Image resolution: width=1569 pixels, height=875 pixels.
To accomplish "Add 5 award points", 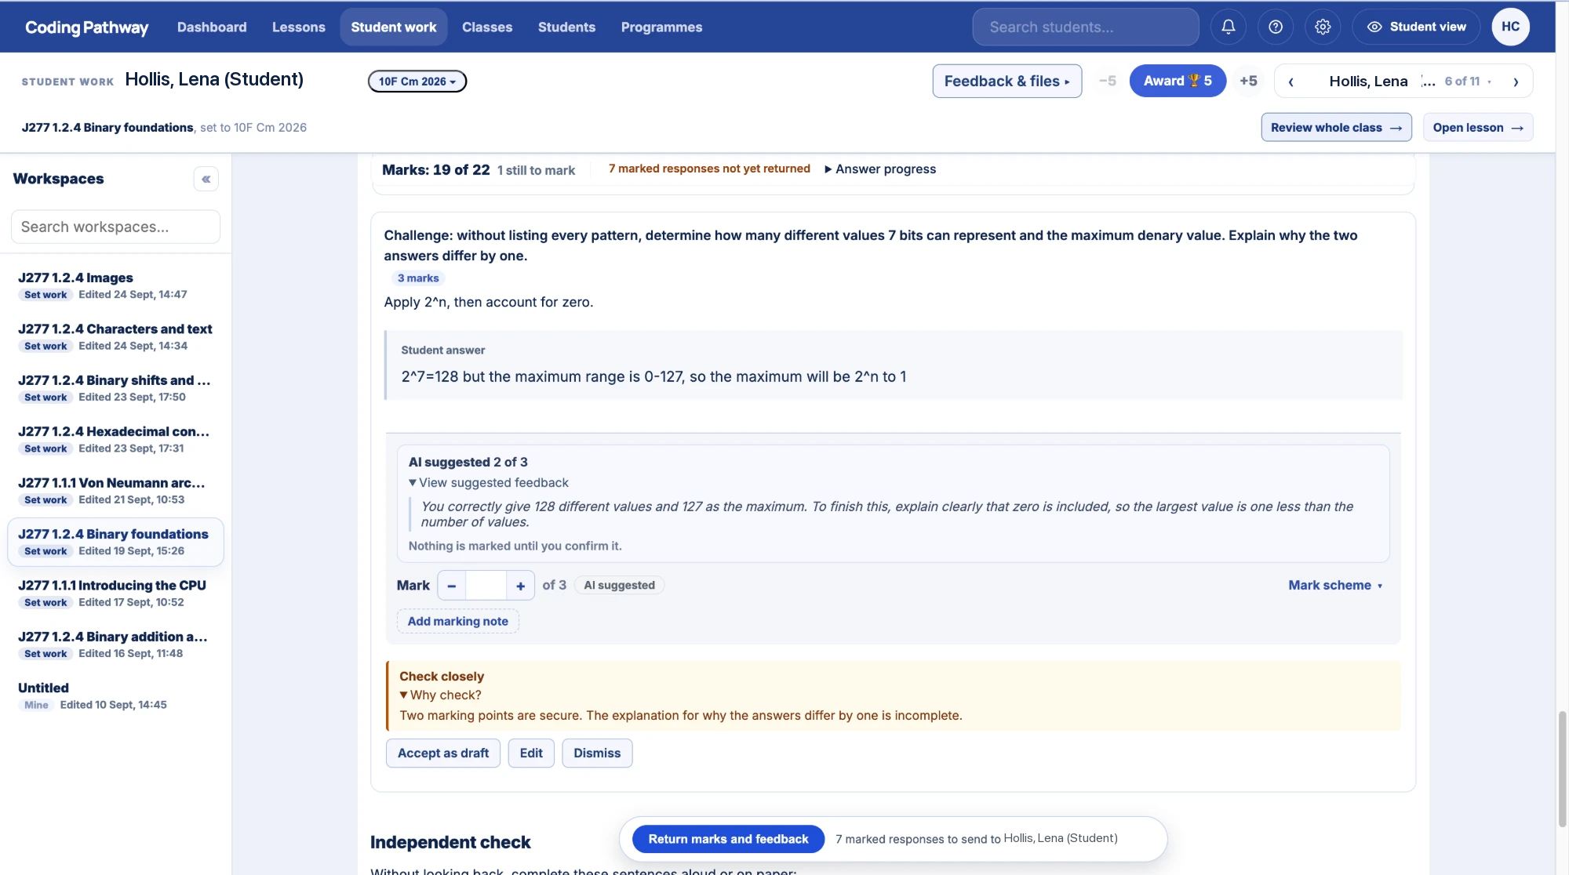I will pos(1248,81).
